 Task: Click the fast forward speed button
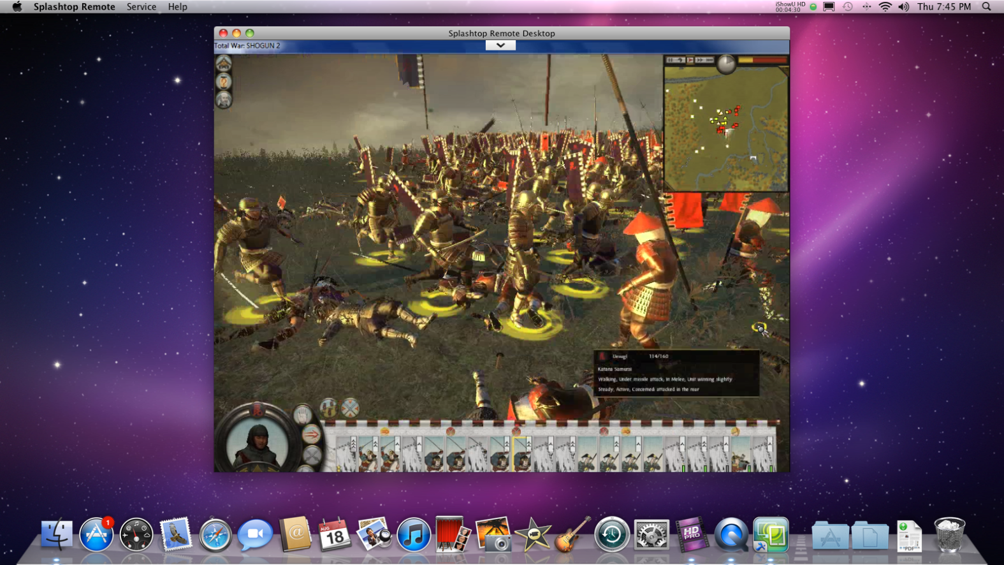pos(700,60)
